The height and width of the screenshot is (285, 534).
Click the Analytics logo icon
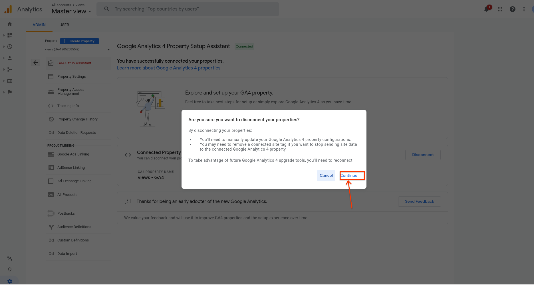(x=8, y=9)
